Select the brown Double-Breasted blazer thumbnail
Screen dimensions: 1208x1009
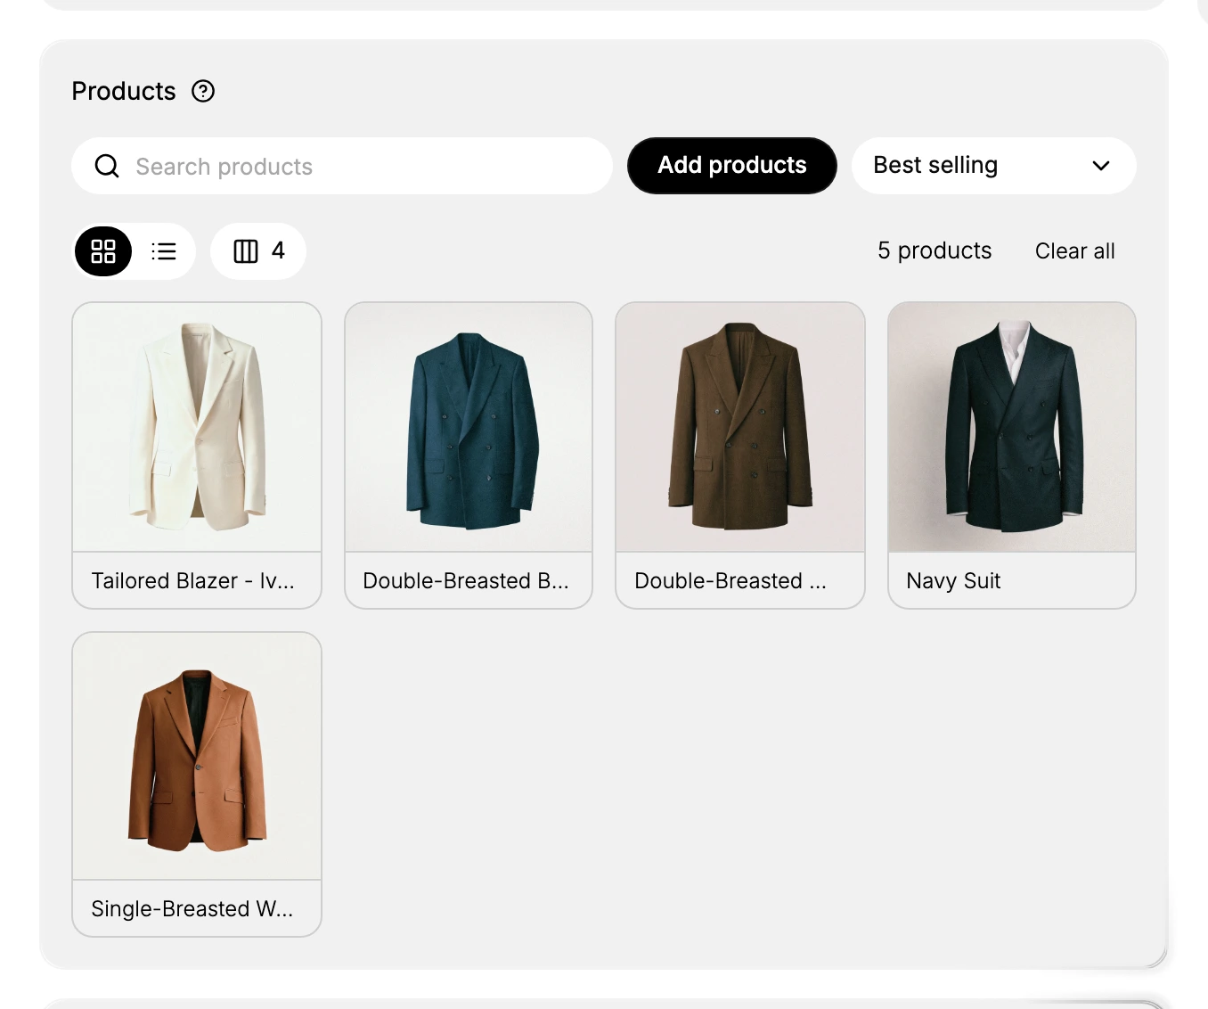tap(740, 427)
